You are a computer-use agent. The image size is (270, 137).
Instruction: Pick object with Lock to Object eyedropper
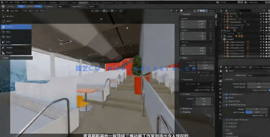[x=212, y=84]
